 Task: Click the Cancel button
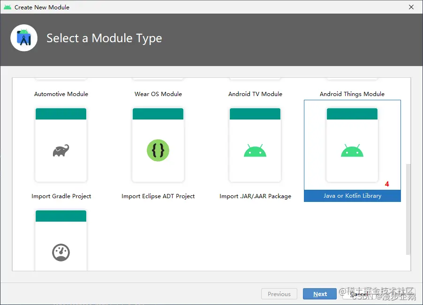click(359, 294)
